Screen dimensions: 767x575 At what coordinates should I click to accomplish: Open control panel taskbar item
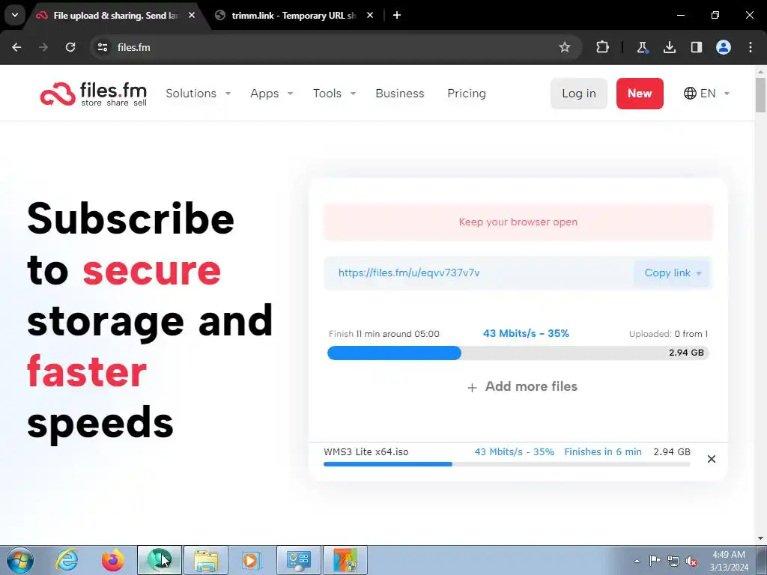pos(299,560)
